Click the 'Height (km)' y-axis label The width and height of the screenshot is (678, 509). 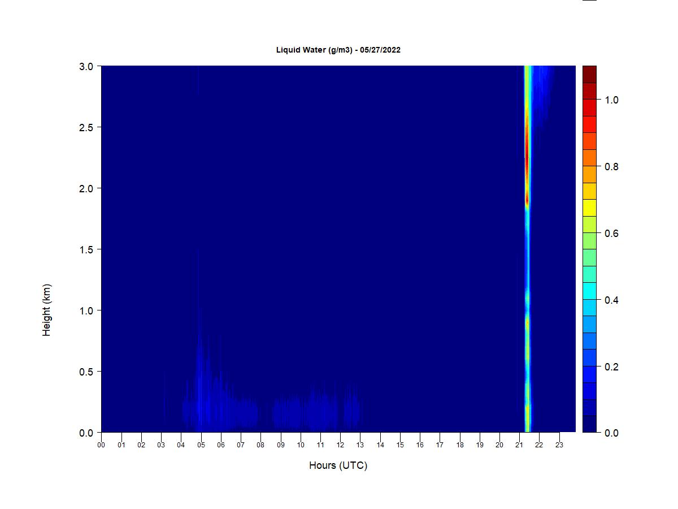(47, 310)
